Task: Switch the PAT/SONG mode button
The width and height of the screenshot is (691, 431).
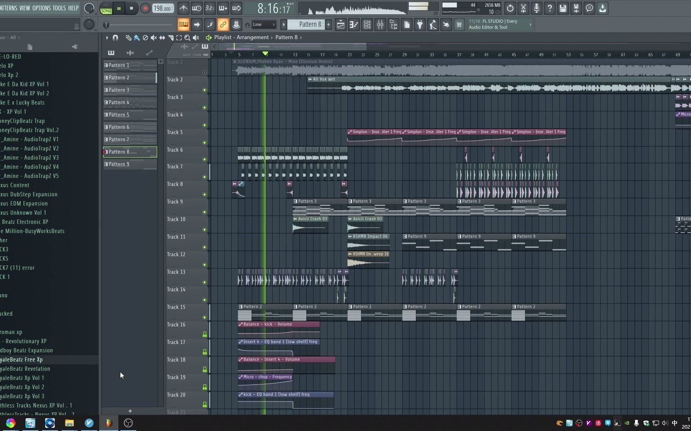Action: (x=106, y=8)
